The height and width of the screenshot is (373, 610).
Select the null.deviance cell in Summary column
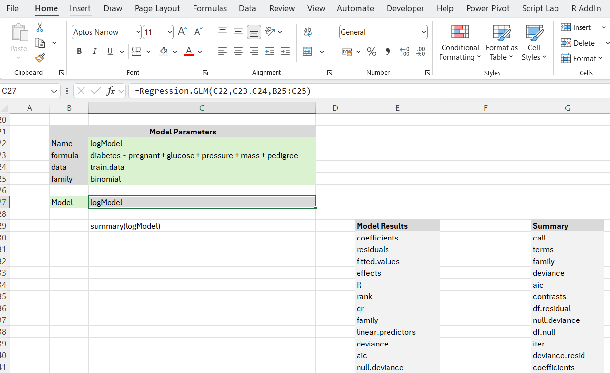(568, 320)
